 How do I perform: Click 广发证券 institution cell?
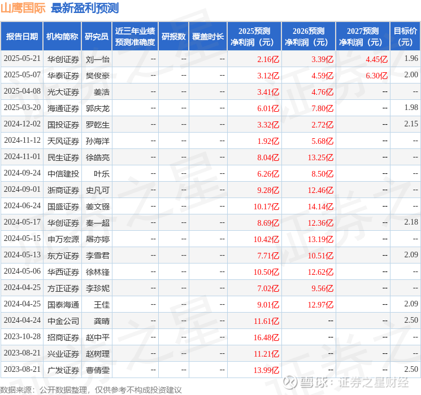coord(63,370)
